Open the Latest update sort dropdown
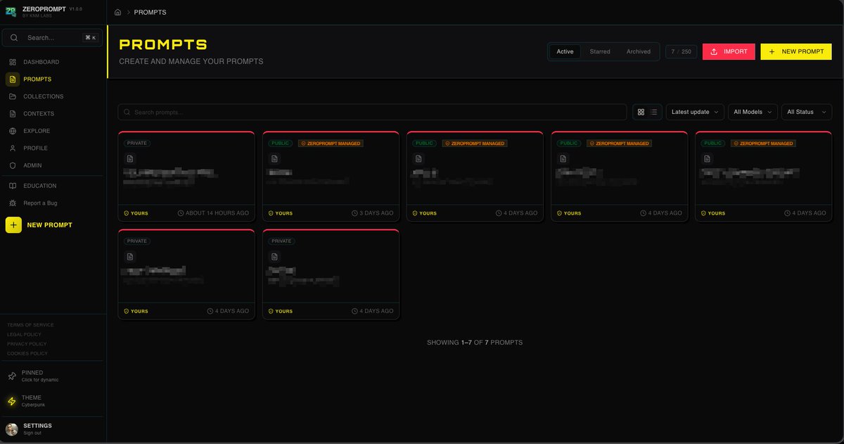Image resolution: width=844 pixels, height=444 pixels. [x=695, y=112]
